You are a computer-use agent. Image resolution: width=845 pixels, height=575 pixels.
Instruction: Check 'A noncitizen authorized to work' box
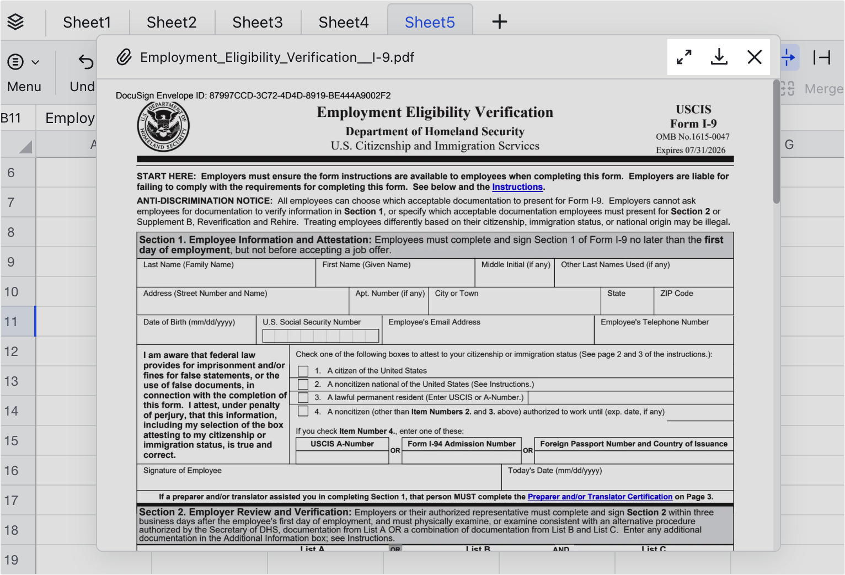point(303,411)
